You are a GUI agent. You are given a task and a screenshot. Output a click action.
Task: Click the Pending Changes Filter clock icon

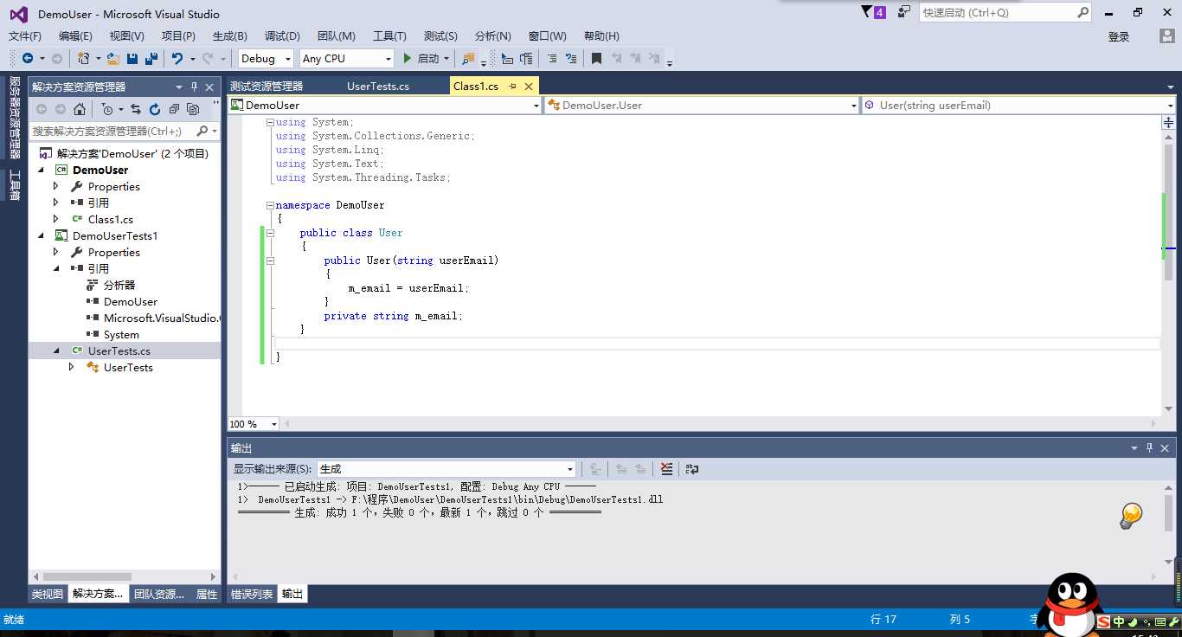point(106,109)
